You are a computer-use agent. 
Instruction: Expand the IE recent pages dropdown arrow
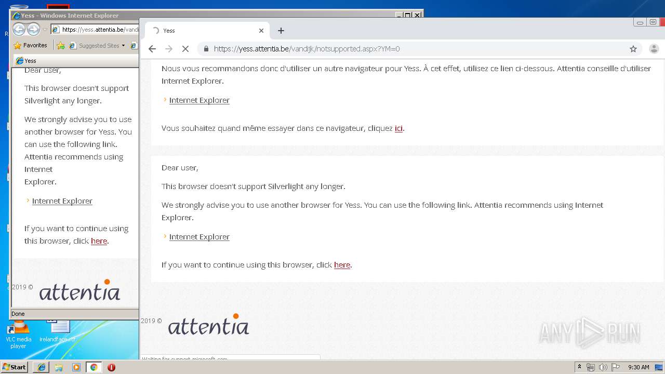pos(45,30)
